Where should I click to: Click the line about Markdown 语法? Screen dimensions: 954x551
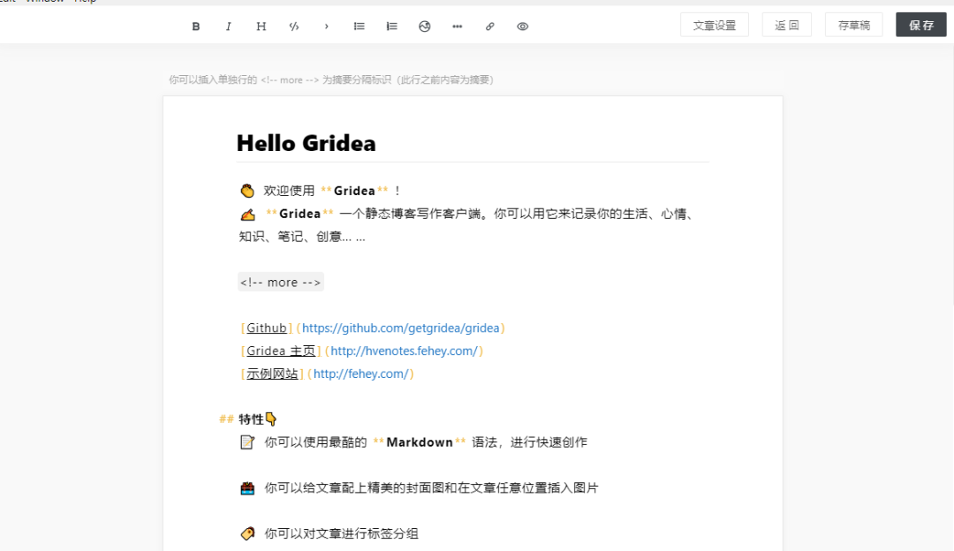click(413, 442)
